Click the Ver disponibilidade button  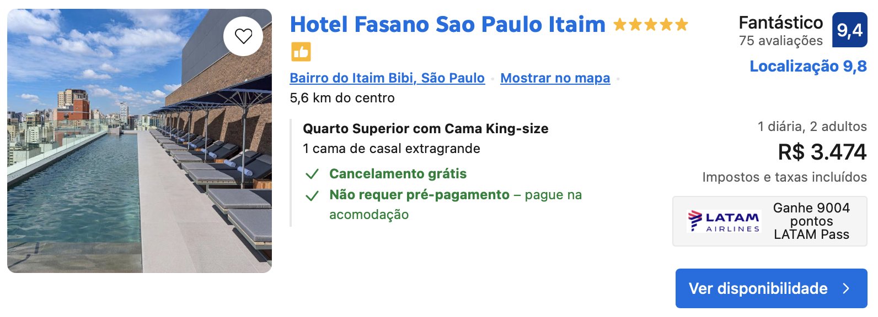(x=771, y=288)
